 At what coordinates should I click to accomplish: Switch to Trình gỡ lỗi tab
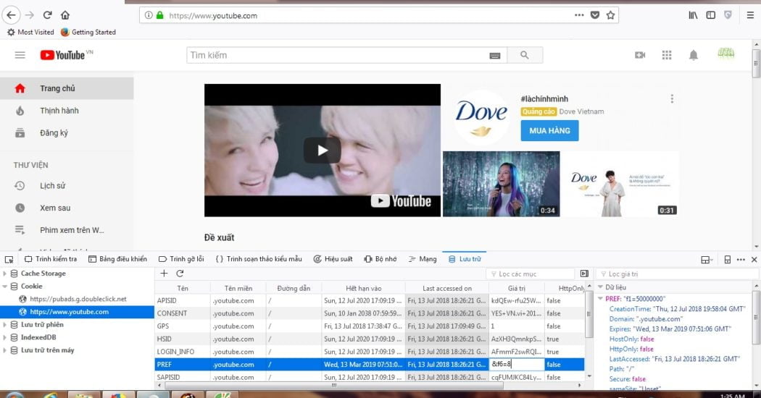181,259
